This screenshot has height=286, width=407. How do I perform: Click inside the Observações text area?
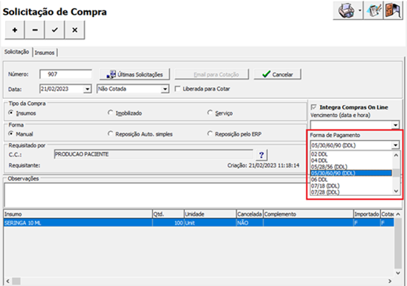[156, 195]
